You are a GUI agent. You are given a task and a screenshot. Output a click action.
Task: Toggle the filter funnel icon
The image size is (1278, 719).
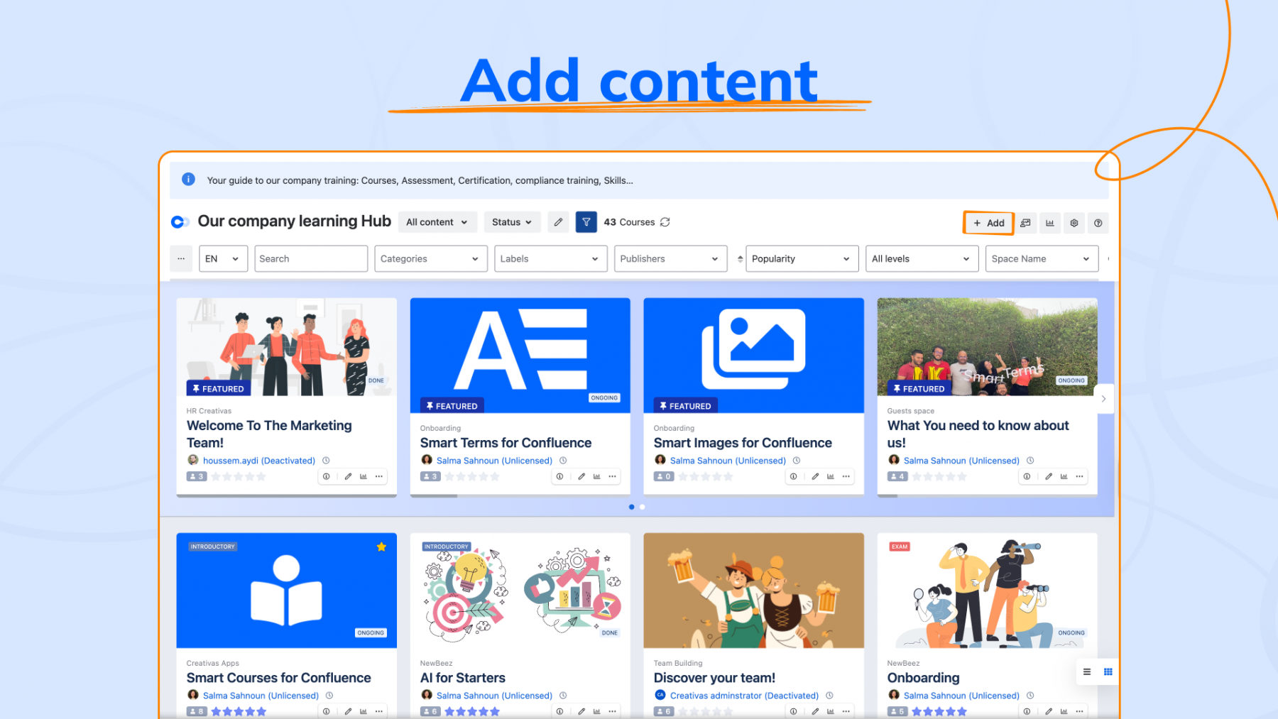[x=586, y=222]
